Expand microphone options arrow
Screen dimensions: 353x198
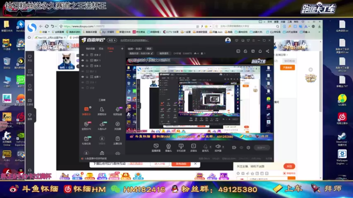click(210, 147)
